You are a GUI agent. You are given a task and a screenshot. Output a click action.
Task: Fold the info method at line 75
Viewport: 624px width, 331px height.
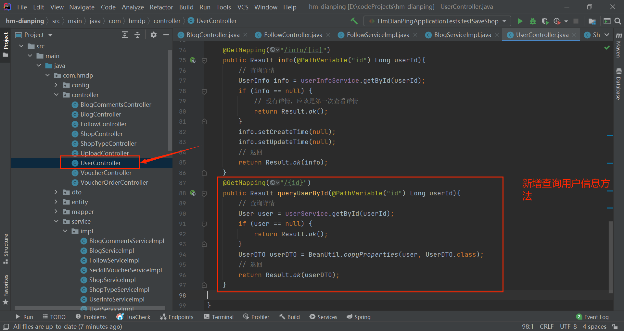204,60
